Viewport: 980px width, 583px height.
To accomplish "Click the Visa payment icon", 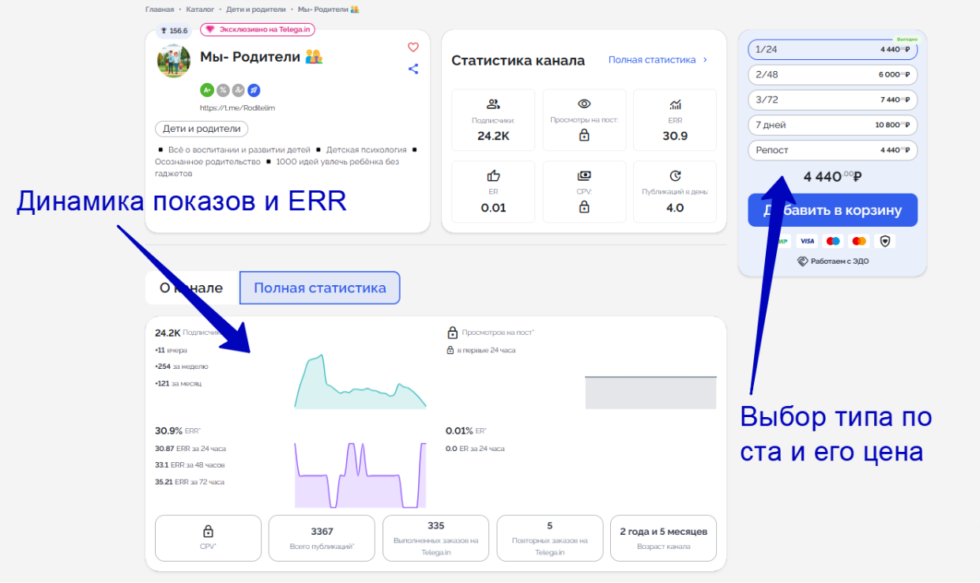I will coord(806,241).
